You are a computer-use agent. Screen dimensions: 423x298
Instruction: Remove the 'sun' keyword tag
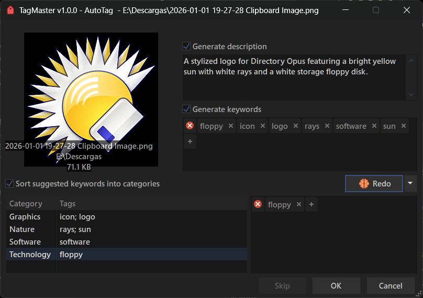pyautogui.click(x=403, y=126)
